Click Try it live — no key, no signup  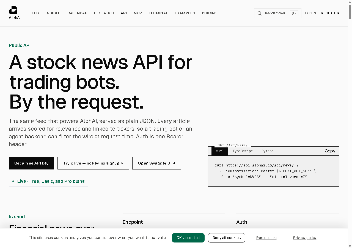point(93,163)
